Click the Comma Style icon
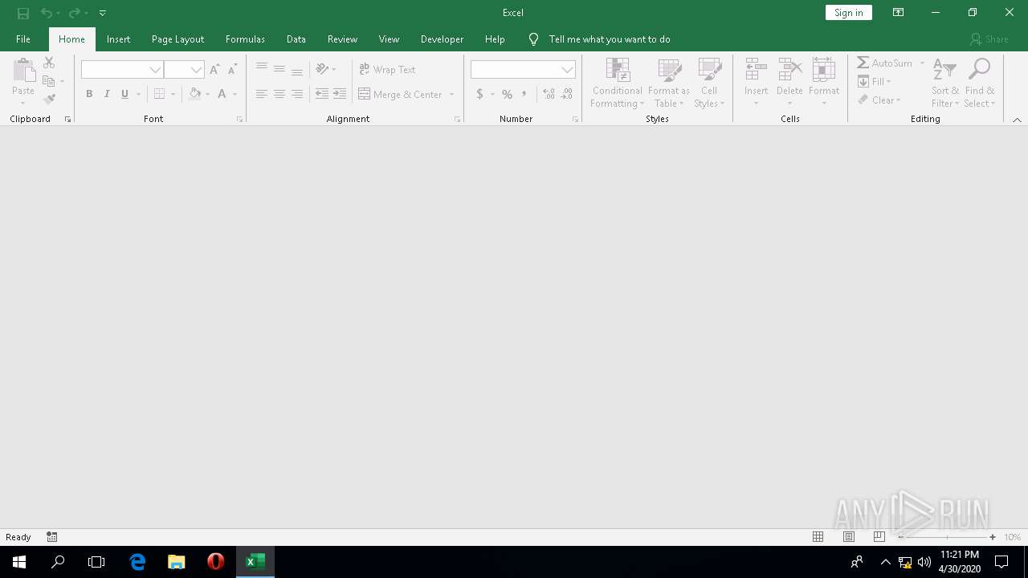The height and width of the screenshot is (578, 1028). point(524,94)
